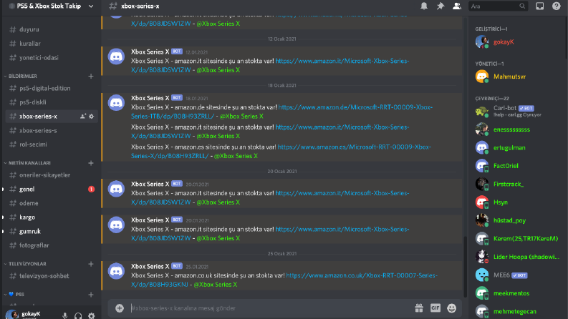
Task: Add channel to TELEVİZYONLAR category
Action: coord(91,264)
